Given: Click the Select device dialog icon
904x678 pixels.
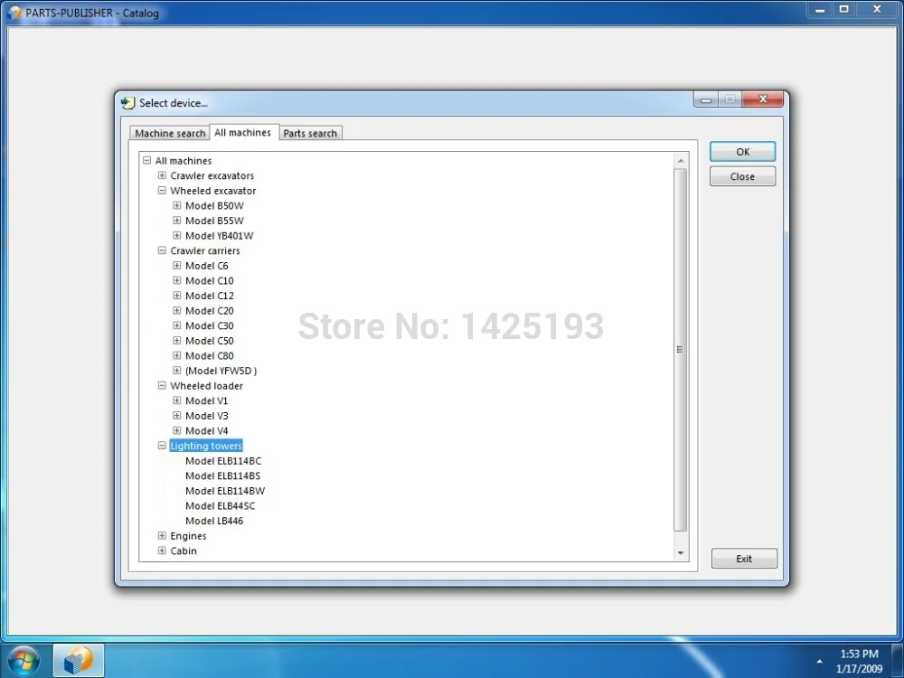Looking at the screenshot, I should click(x=127, y=103).
